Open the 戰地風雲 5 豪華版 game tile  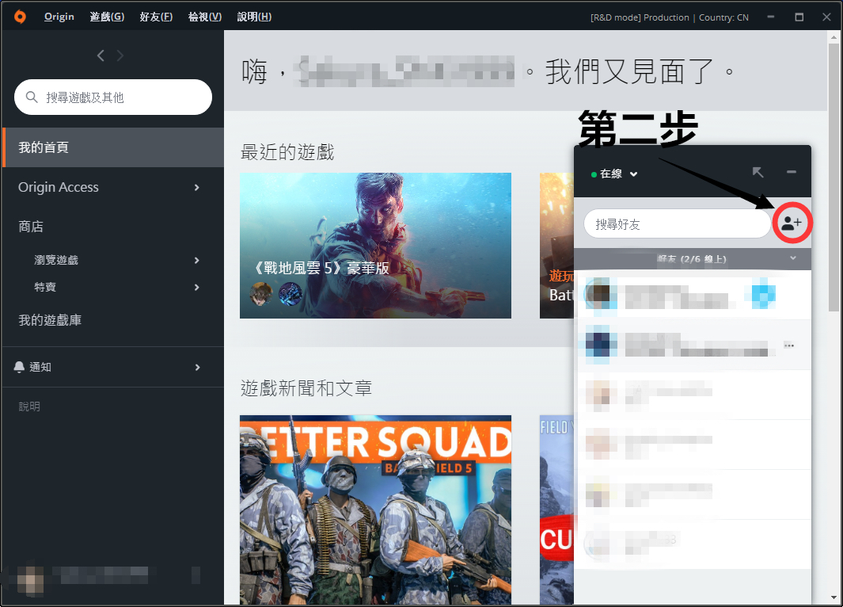tap(375, 246)
